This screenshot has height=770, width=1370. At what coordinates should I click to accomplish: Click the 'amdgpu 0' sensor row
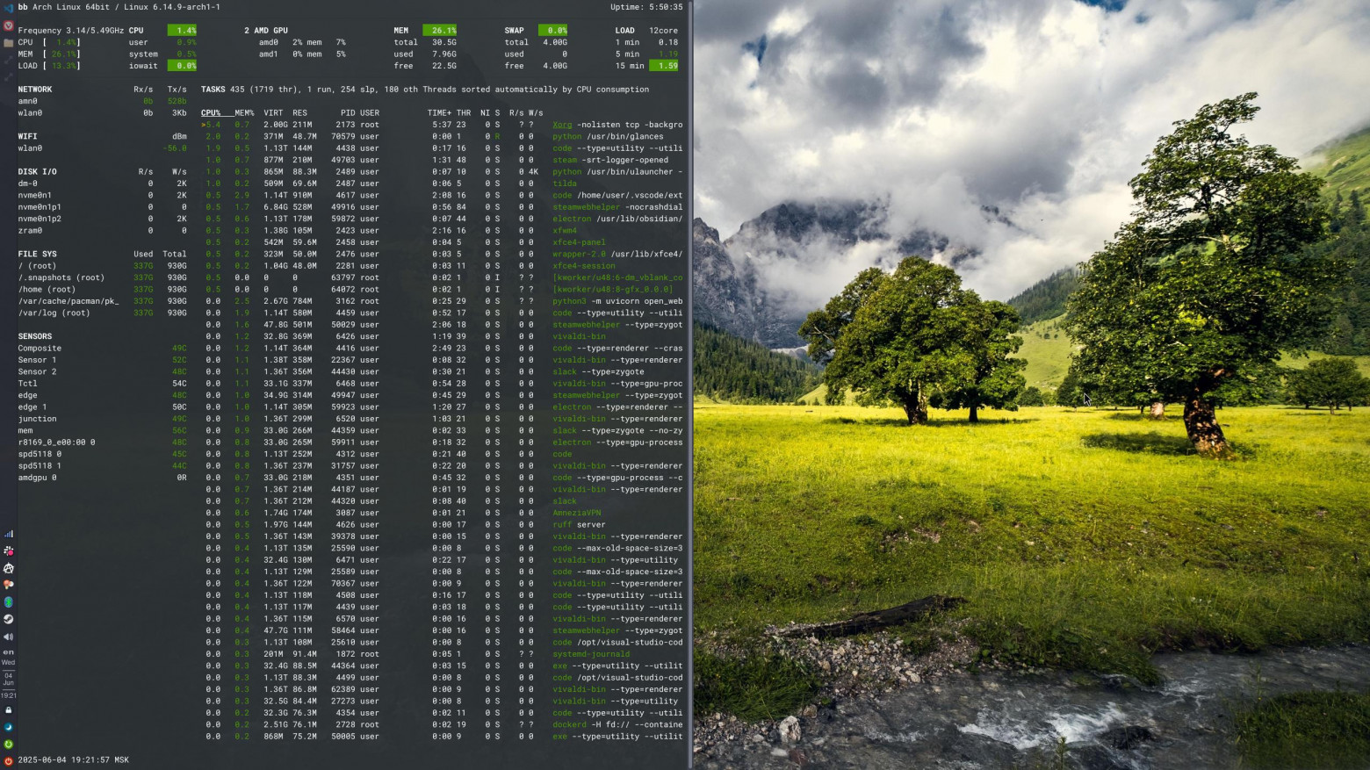pos(102,478)
